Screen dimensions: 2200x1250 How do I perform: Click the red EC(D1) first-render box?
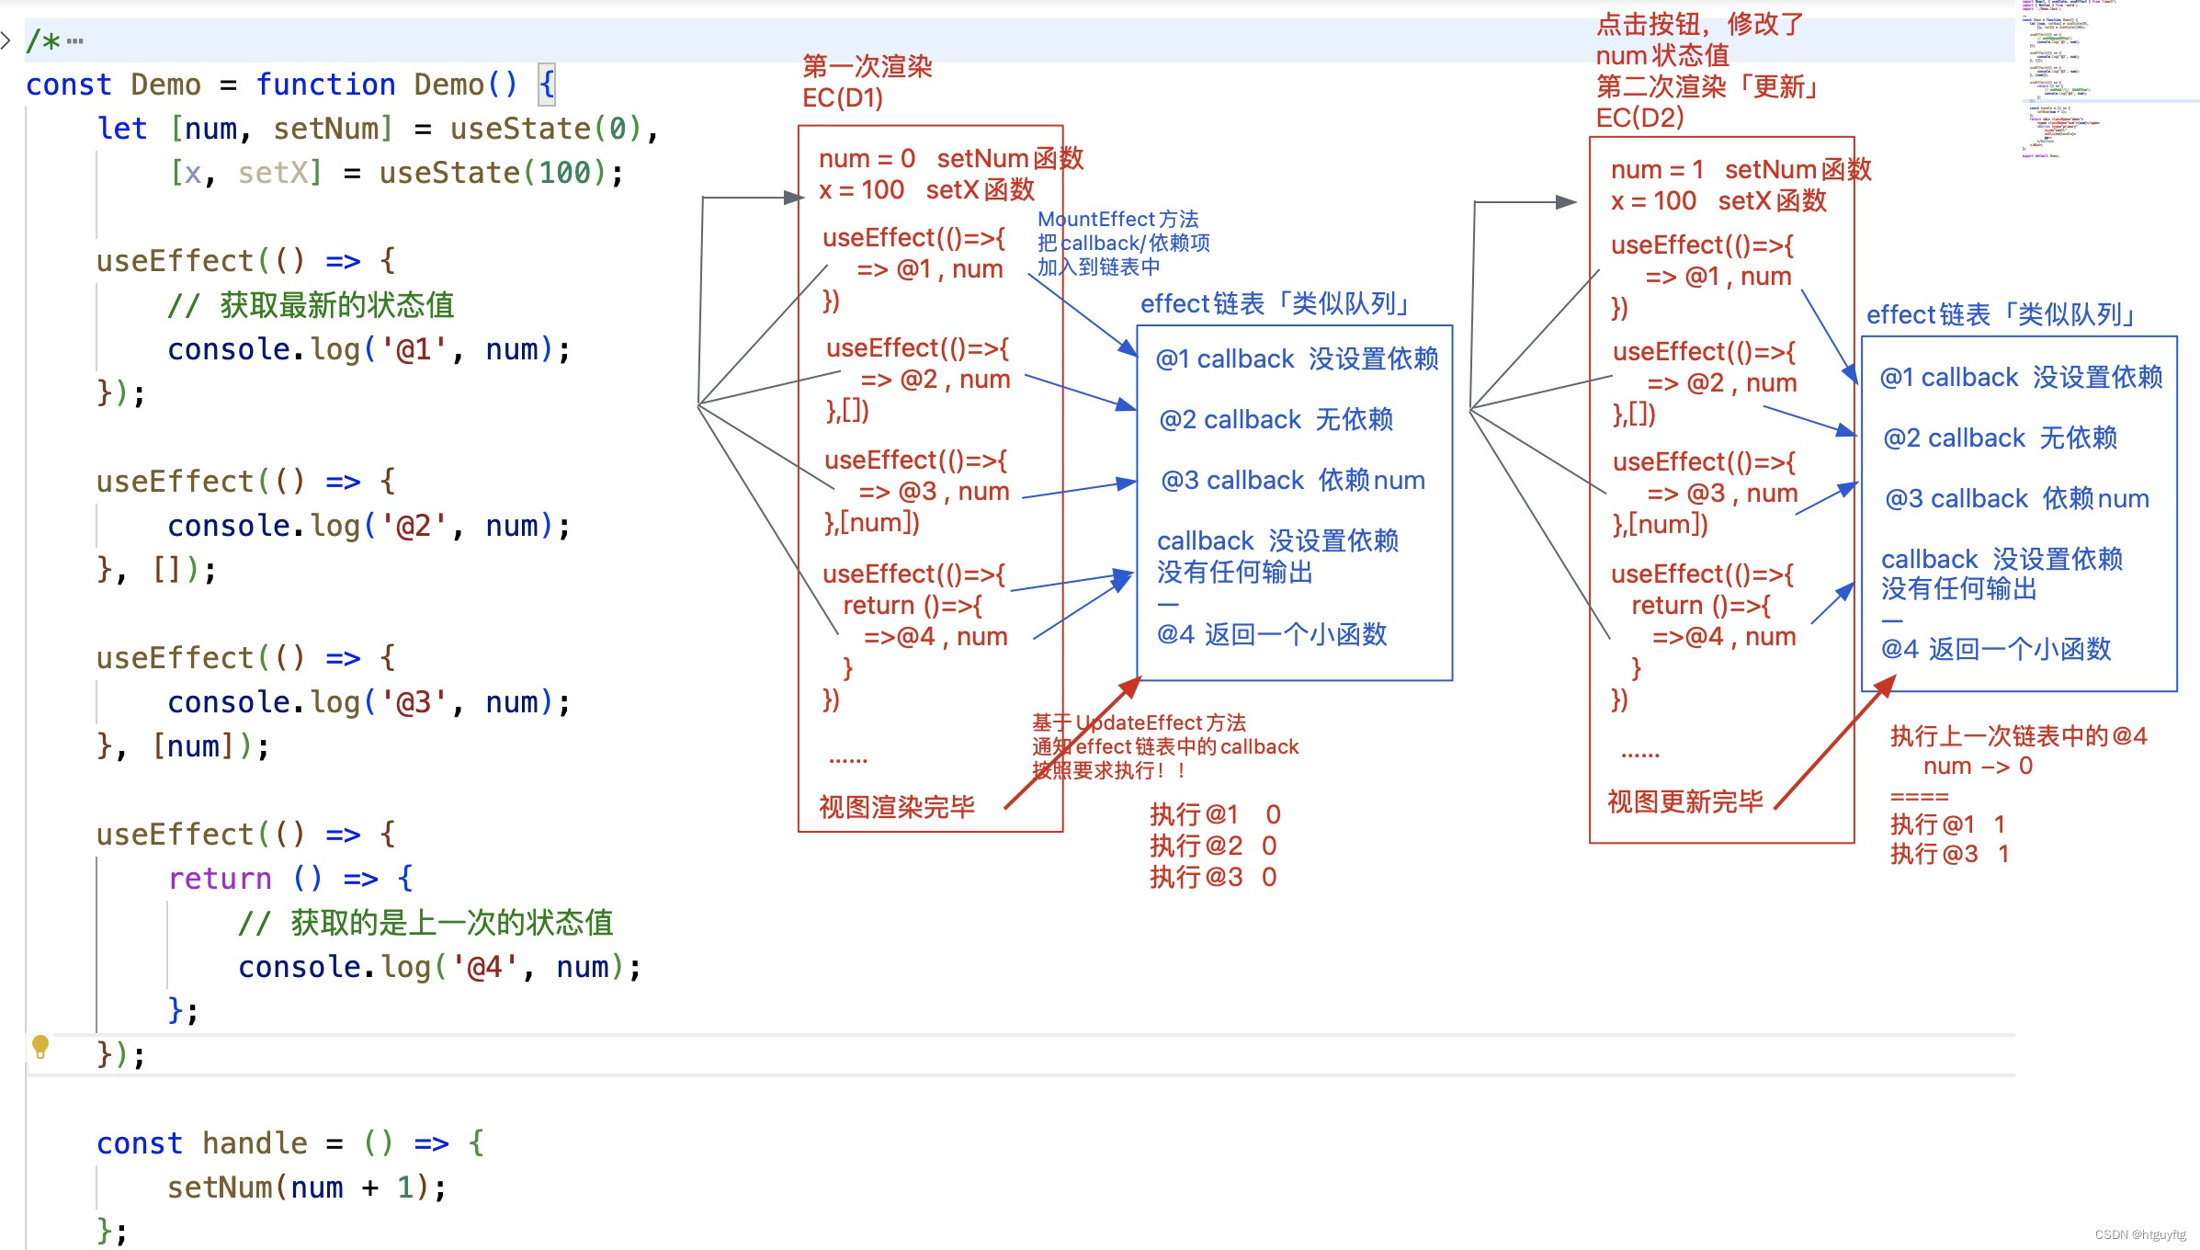(x=928, y=460)
